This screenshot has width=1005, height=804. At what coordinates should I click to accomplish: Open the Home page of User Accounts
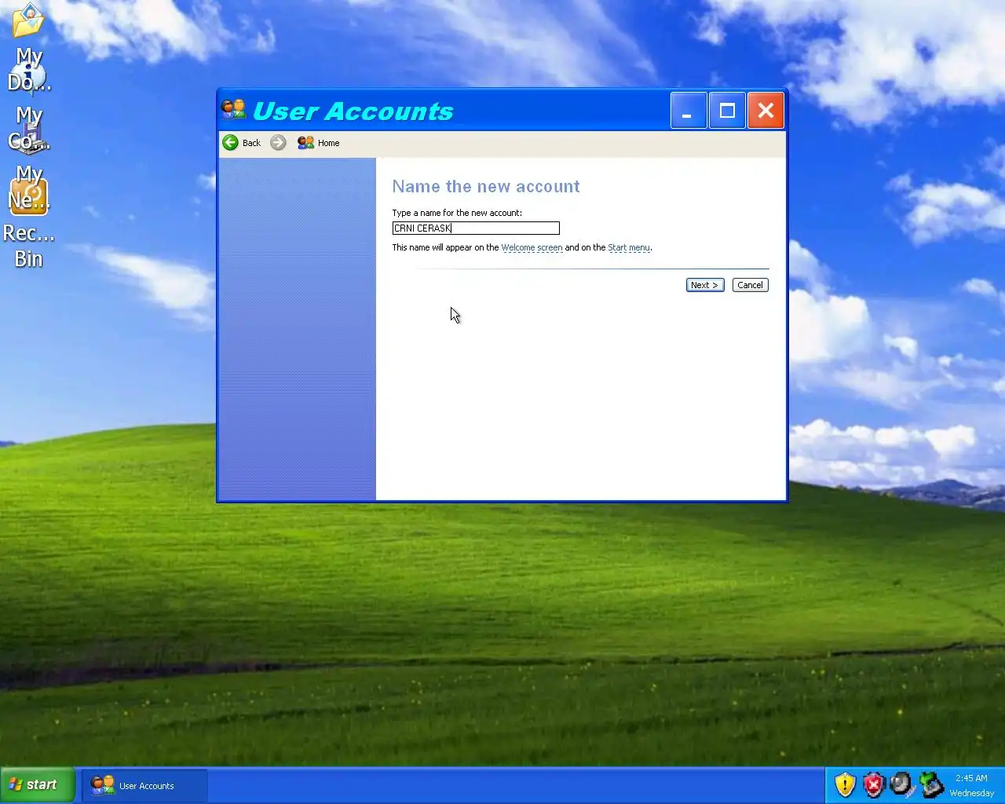tap(319, 143)
